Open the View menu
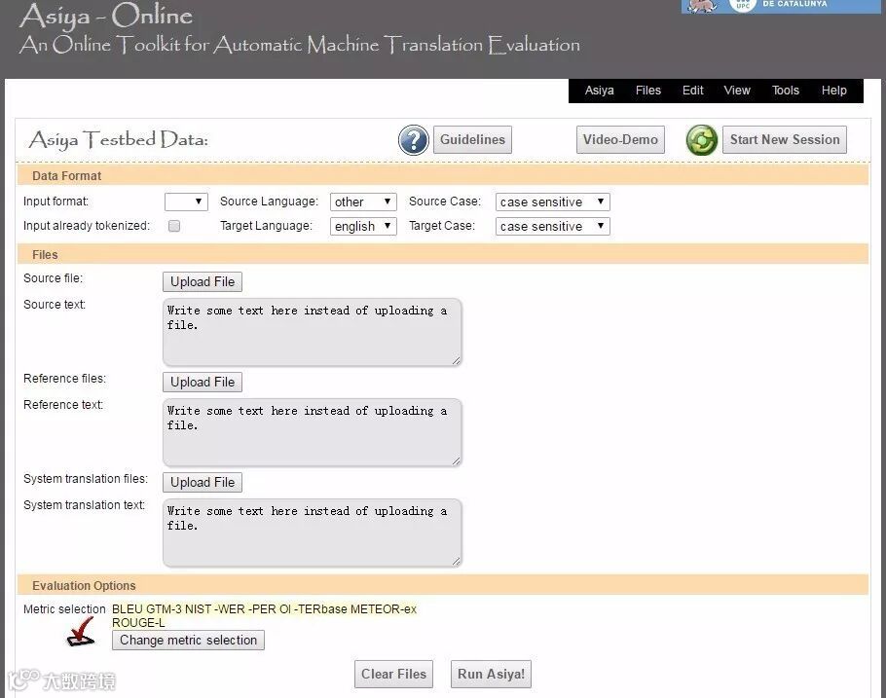Screen dimensions: 886x698 tap(737, 91)
